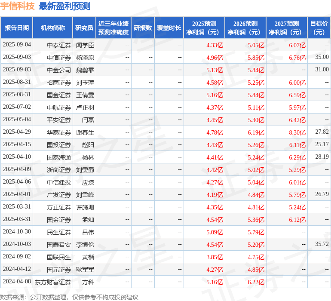Click the 2027预测净利润 column header
Viewport: 331px width, 301px height.
(x=287, y=28)
